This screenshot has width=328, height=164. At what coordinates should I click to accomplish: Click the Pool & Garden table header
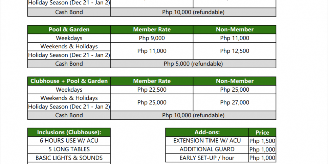[x=69, y=29]
